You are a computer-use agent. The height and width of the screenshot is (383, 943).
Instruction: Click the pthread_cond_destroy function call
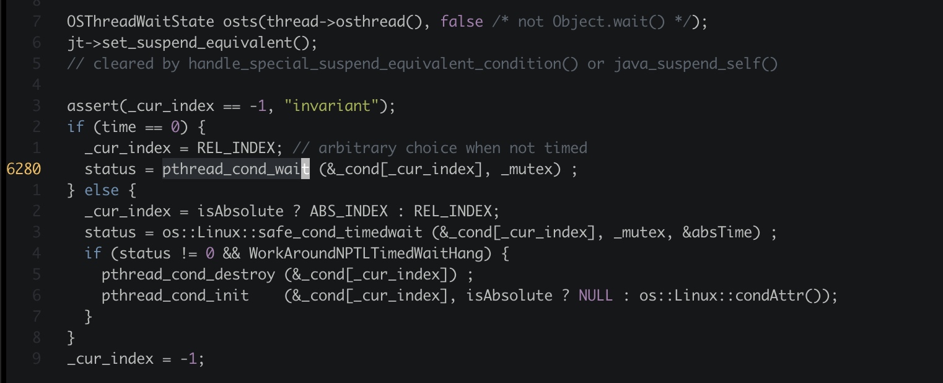[188, 275]
